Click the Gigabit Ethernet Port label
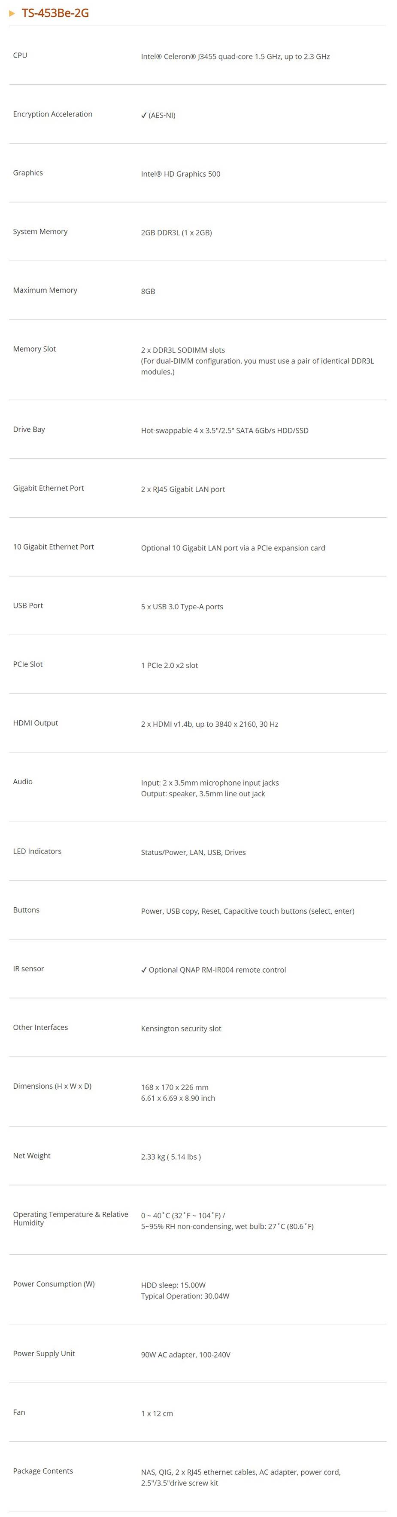This screenshot has width=397, height=1517. tap(48, 488)
